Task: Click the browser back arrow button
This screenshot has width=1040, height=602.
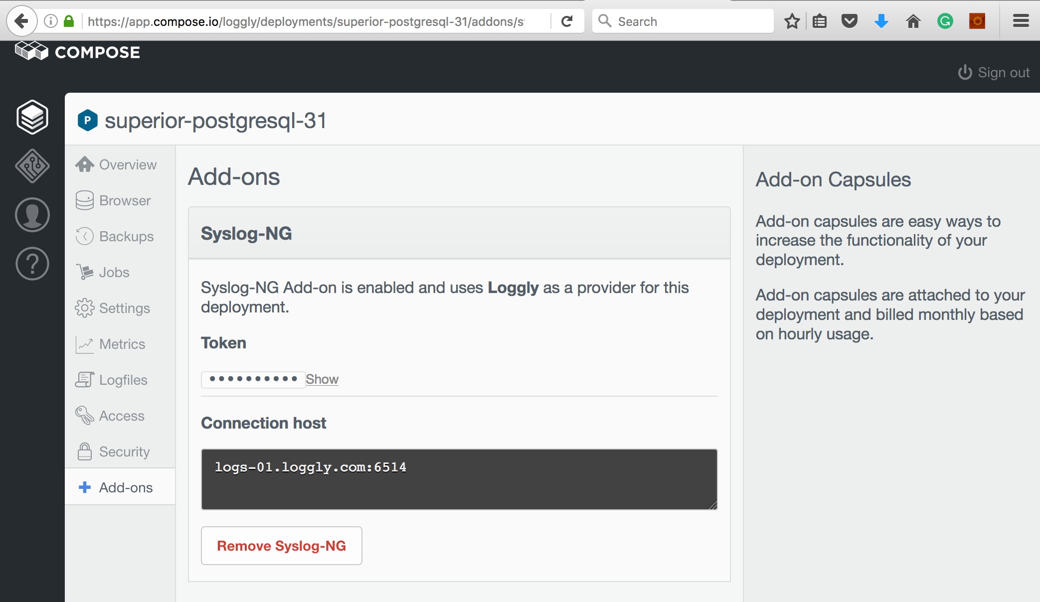Action: (x=21, y=21)
